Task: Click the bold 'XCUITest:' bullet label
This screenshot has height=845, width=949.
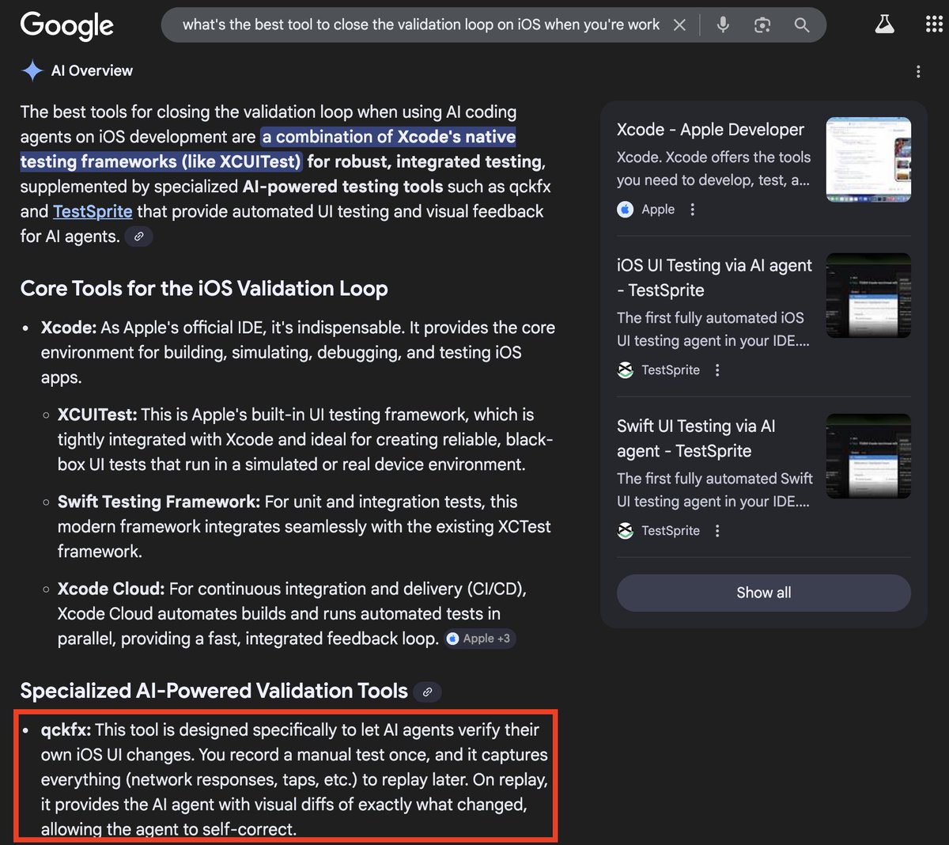Action: pos(97,415)
